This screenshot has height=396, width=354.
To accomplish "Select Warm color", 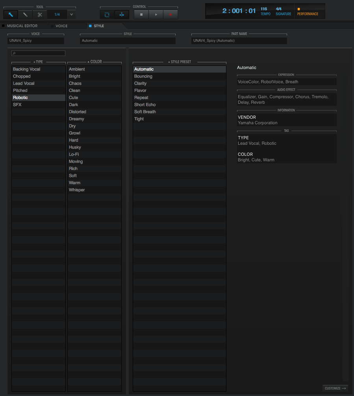I will pyautogui.click(x=95, y=183).
